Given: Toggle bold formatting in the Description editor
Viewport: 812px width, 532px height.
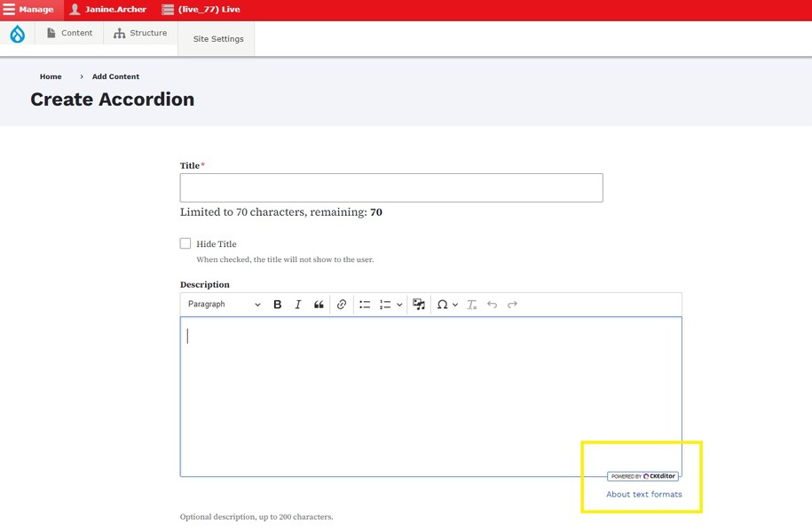Looking at the screenshot, I should (x=277, y=305).
